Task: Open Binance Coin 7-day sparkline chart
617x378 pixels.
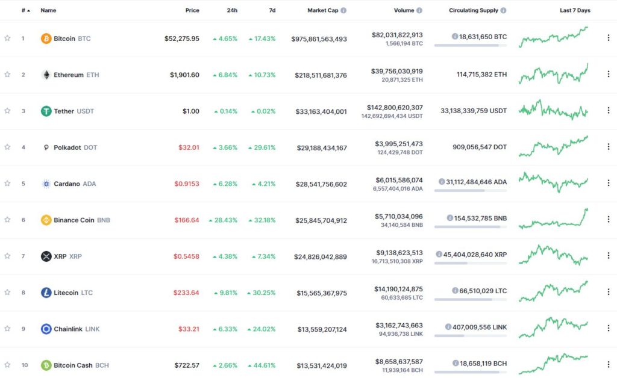Action: click(553, 219)
